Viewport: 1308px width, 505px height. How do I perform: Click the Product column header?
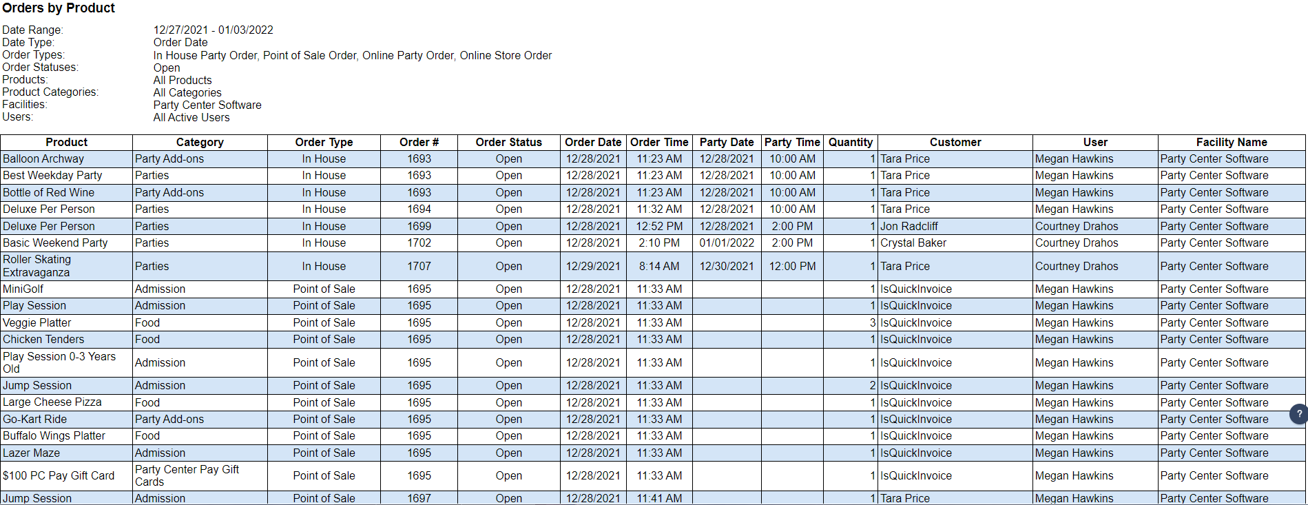pos(67,142)
